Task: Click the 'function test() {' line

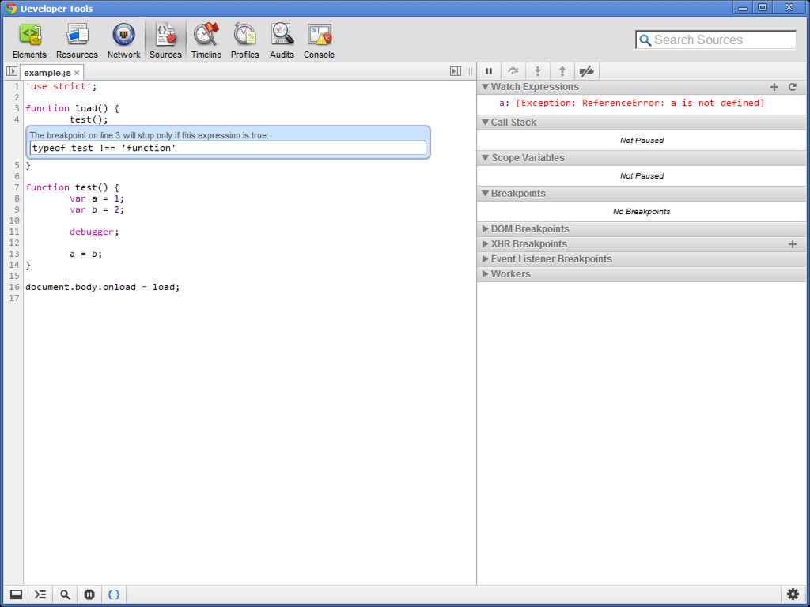Action: [x=72, y=187]
